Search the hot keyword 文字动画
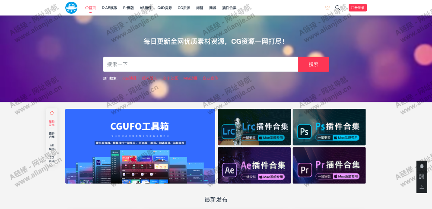 coord(170,78)
